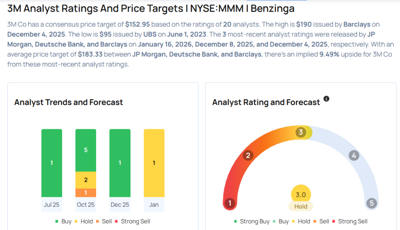Click the Oct 25 Hold segment showing 2
Image resolution: width=400 pixels, height=230 pixels.
point(86,180)
